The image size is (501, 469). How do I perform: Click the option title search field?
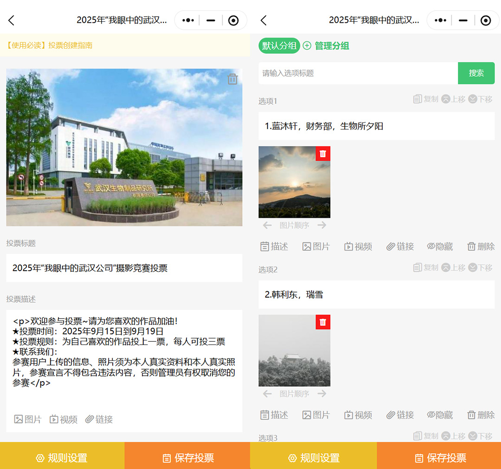358,73
